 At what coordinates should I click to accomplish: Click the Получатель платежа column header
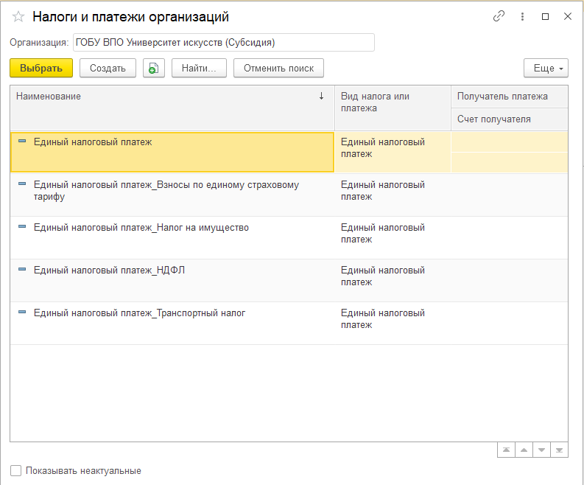click(x=510, y=97)
